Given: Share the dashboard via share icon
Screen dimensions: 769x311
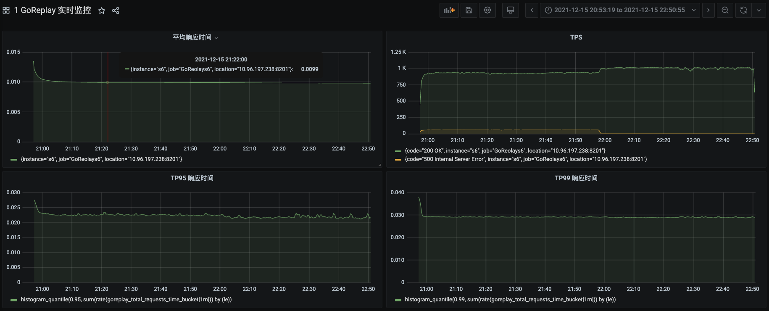Looking at the screenshot, I should coord(116,11).
